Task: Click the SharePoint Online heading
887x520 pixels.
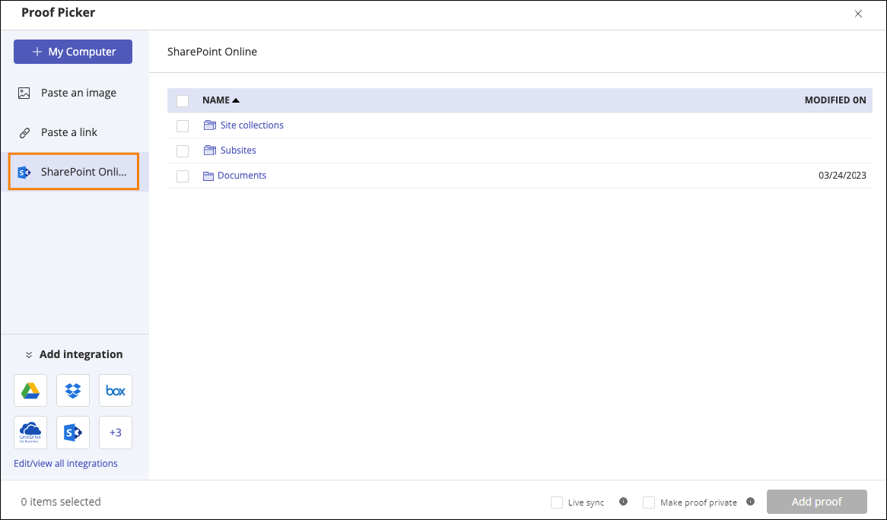Action: pyautogui.click(x=212, y=52)
